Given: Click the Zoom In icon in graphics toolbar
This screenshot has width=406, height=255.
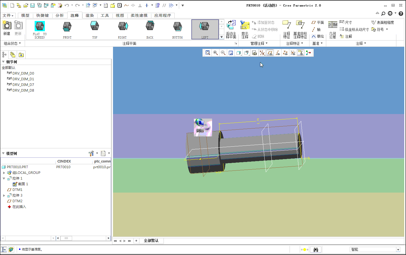Looking at the screenshot, I should 215,53.
